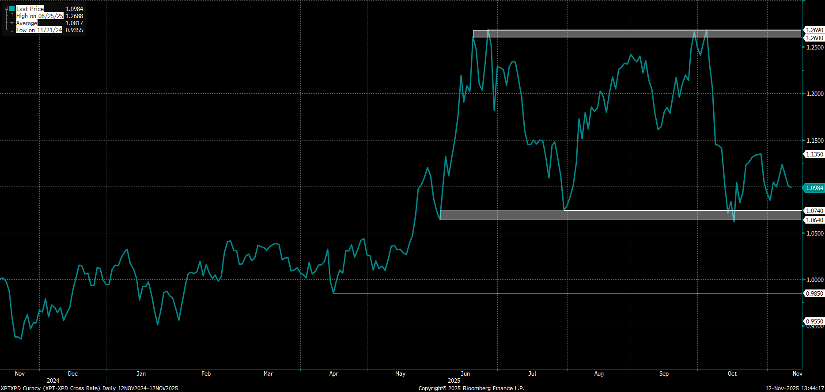Click the 1.0640 price level label
This screenshot has width=825, height=392.
pos(814,220)
